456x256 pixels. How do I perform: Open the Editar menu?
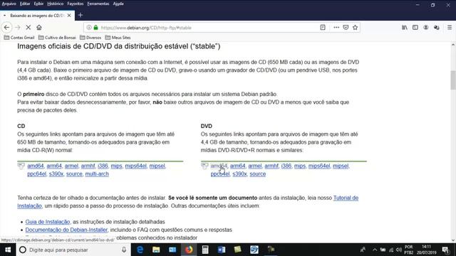25,4
